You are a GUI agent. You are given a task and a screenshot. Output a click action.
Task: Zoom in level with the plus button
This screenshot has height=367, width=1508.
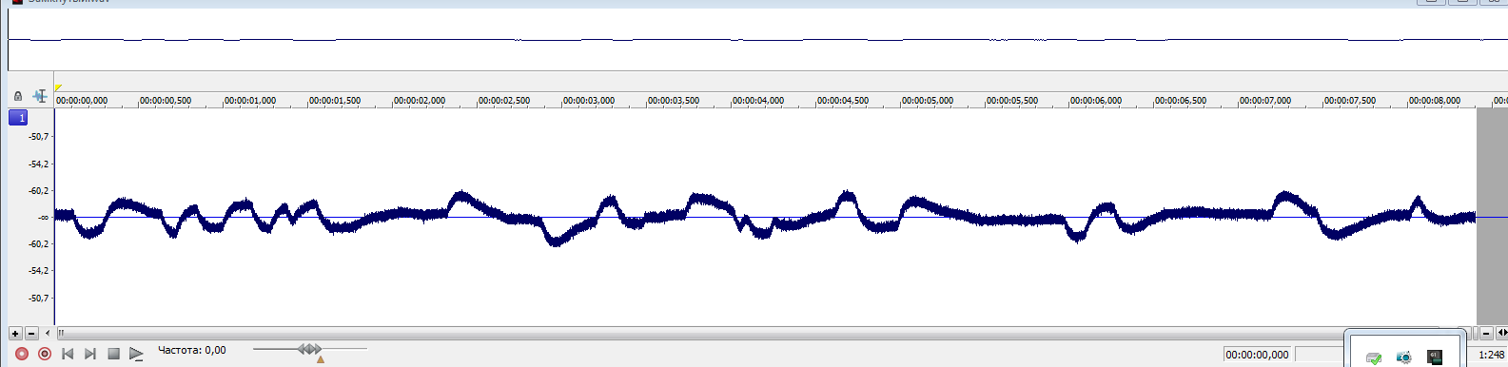(15, 334)
